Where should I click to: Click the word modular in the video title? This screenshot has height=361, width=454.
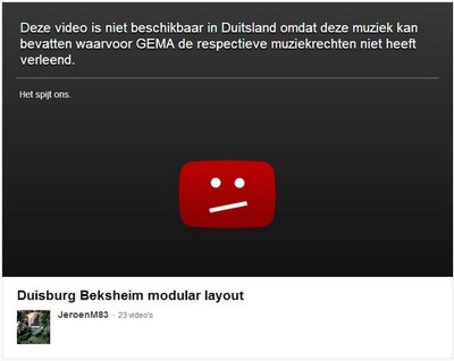(174, 296)
